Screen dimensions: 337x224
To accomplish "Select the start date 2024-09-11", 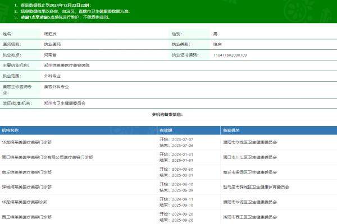I will (x=183, y=199).
